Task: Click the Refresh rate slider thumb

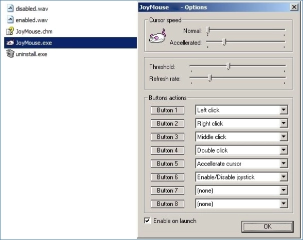Action: pos(210,78)
